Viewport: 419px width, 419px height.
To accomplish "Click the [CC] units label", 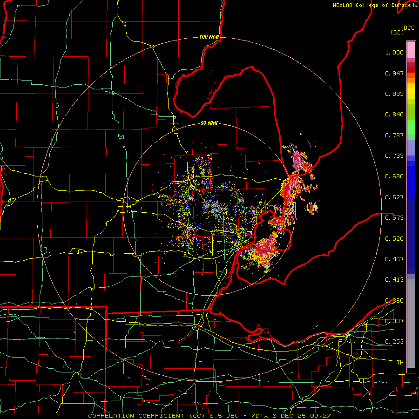I will pyautogui.click(x=397, y=32).
